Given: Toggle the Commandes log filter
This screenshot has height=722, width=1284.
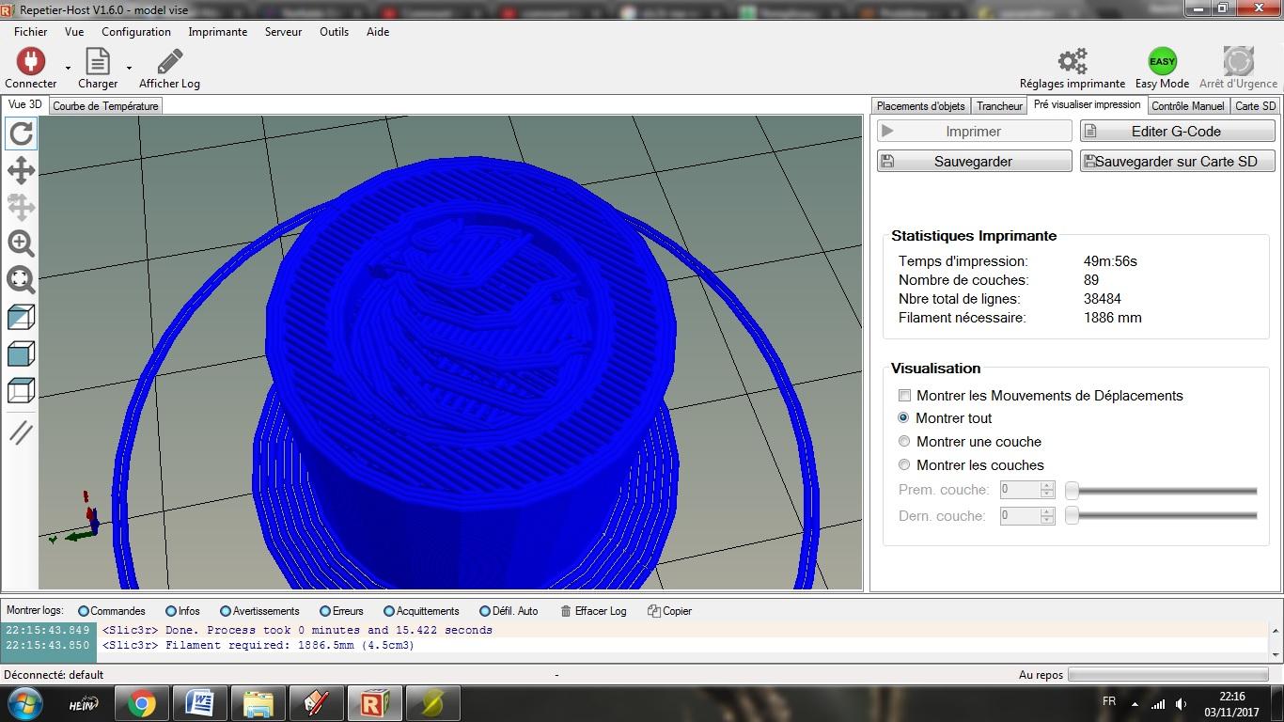Looking at the screenshot, I should pos(84,611).
